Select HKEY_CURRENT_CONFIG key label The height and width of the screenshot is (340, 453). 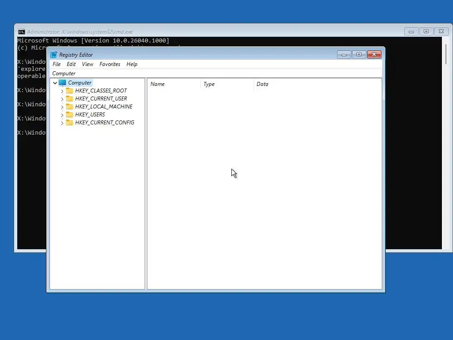click(104, 122)
